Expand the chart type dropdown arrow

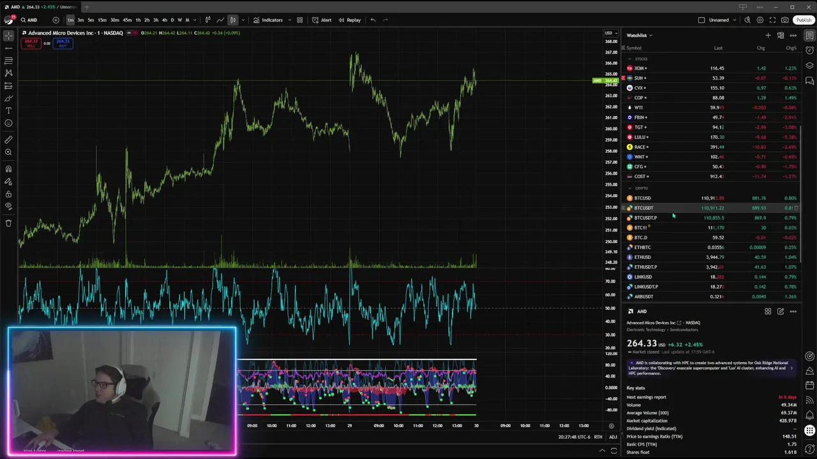[x=242, y=20]
